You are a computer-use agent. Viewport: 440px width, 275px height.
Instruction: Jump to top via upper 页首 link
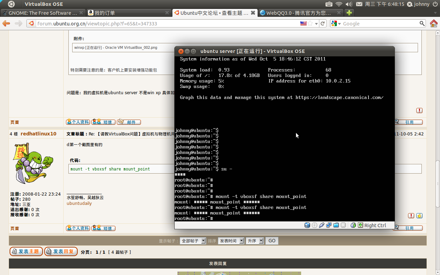(x=15, y=122)
